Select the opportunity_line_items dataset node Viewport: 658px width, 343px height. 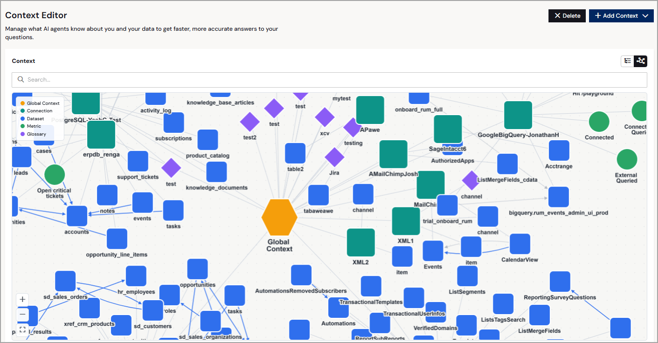click(x=117, y=239)
